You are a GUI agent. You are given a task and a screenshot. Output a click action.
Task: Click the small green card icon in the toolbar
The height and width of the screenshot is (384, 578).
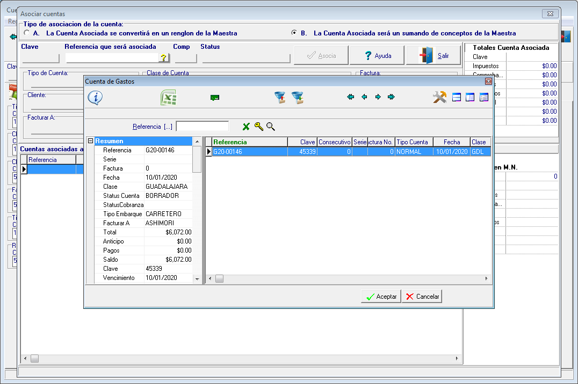tap(215, 98)
